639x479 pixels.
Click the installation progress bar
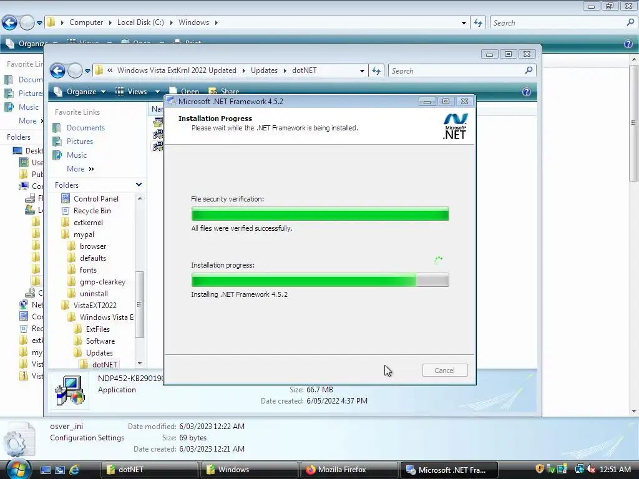pyautogui.click(x=320, y=280)
